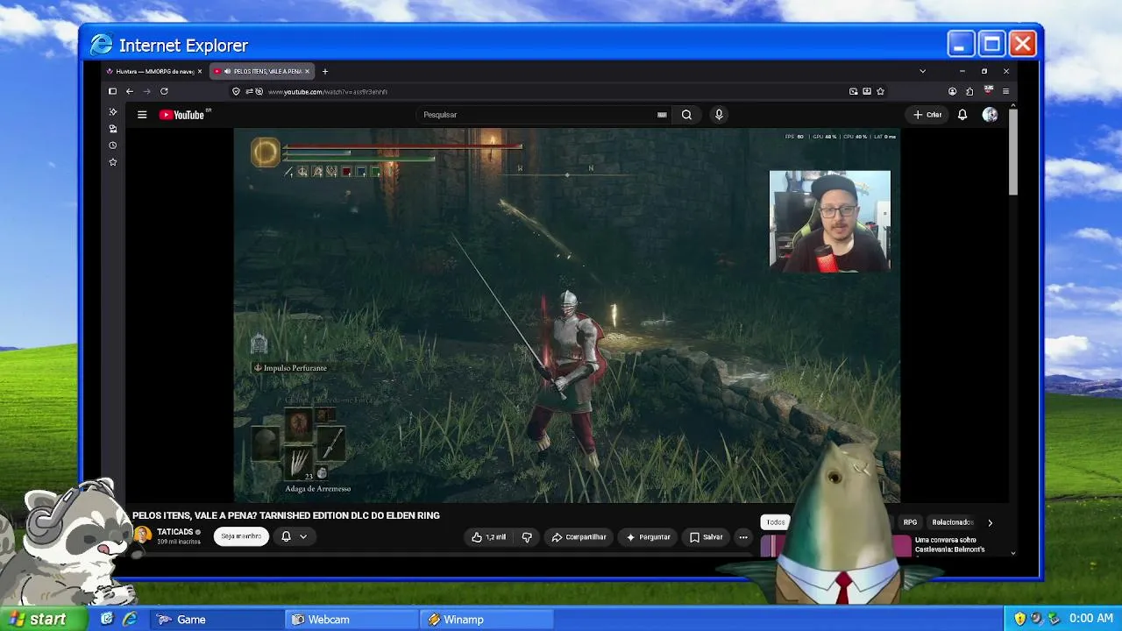
Task: Open the browser account profile icon
Action: coord(952,91)
